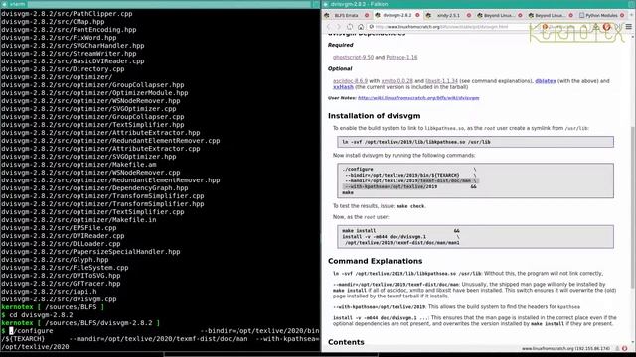Image resolution: width=636 pixels, height=357 pixels.
Task: Follow the xmlto-0.0.28 link
Action: pos(397,81)
